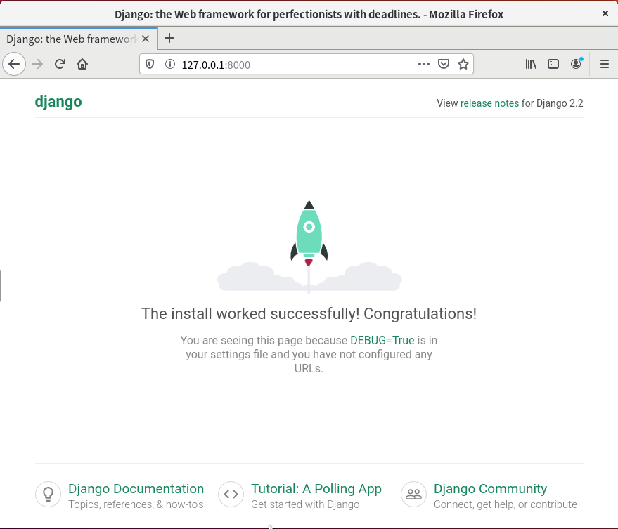Open Tutorial: A Polling App link
The image size is (618, 529).
(x=316, y=489)
